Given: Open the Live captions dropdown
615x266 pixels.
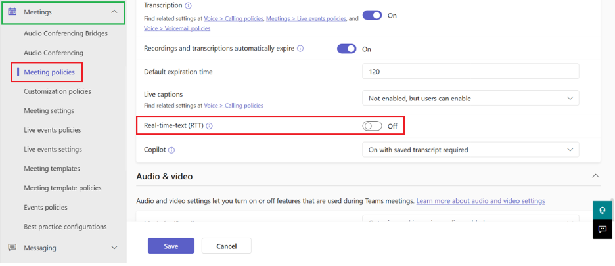Looking at the screenshot, I should 470,99.
